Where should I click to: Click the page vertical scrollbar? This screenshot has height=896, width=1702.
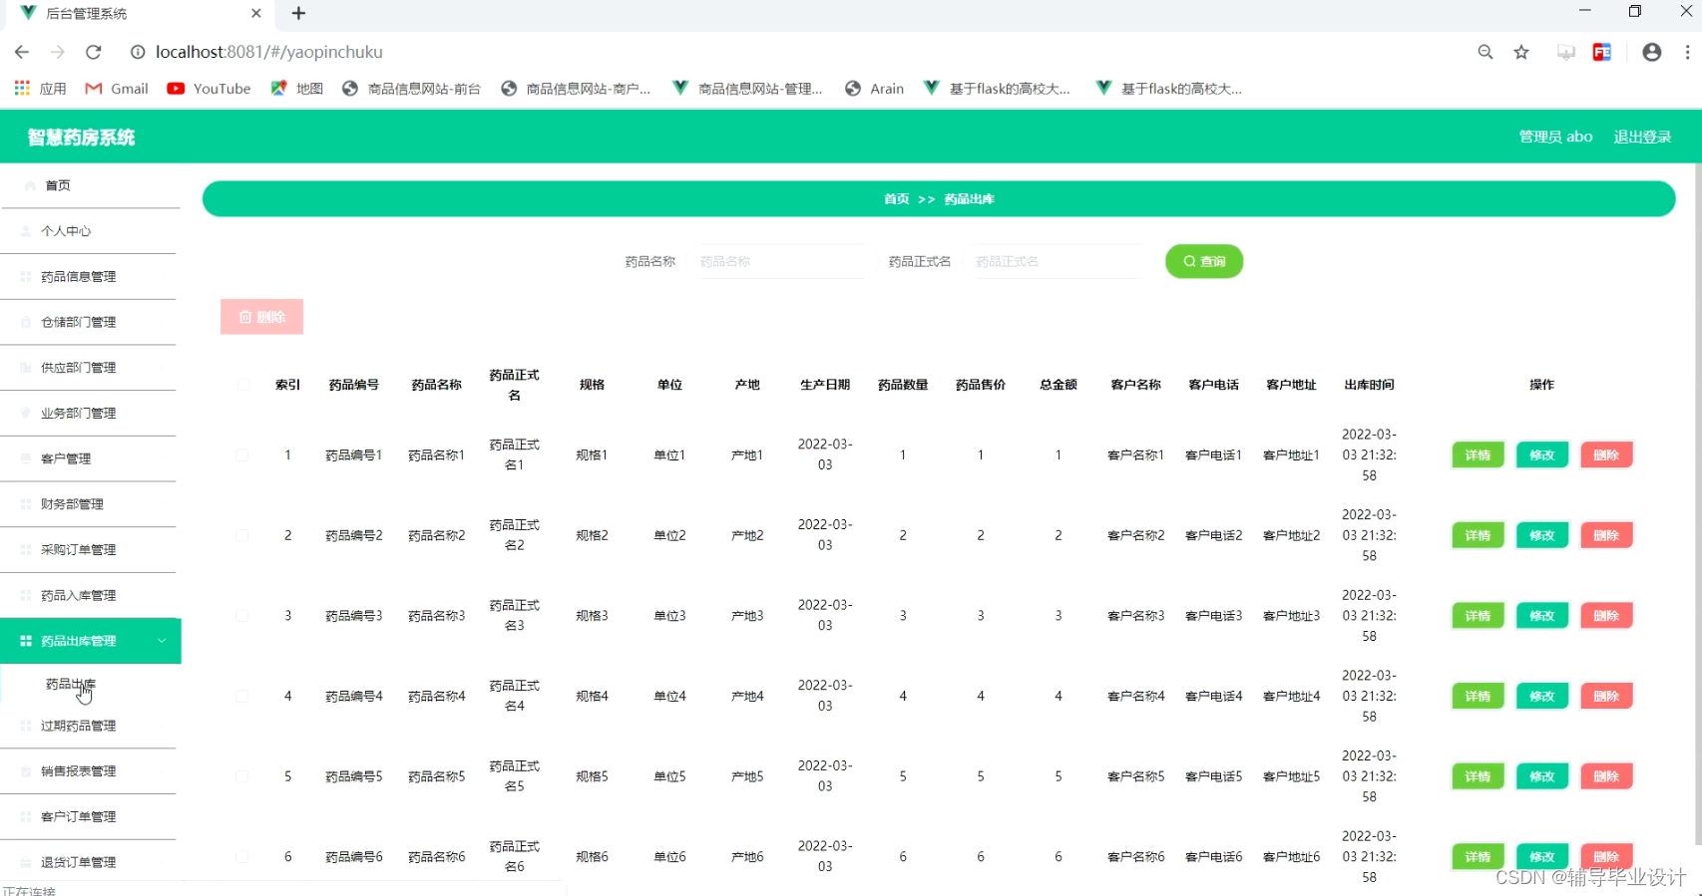pyautogui.click(x=1697, y=503)
